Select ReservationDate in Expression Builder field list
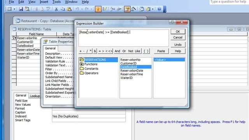 (132, 71)
